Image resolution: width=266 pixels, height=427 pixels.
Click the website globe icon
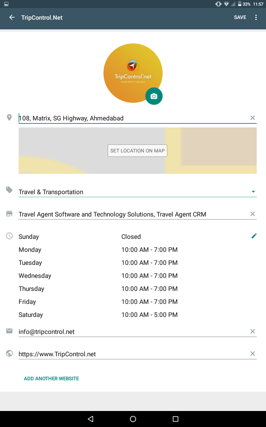tap(9, 353)
